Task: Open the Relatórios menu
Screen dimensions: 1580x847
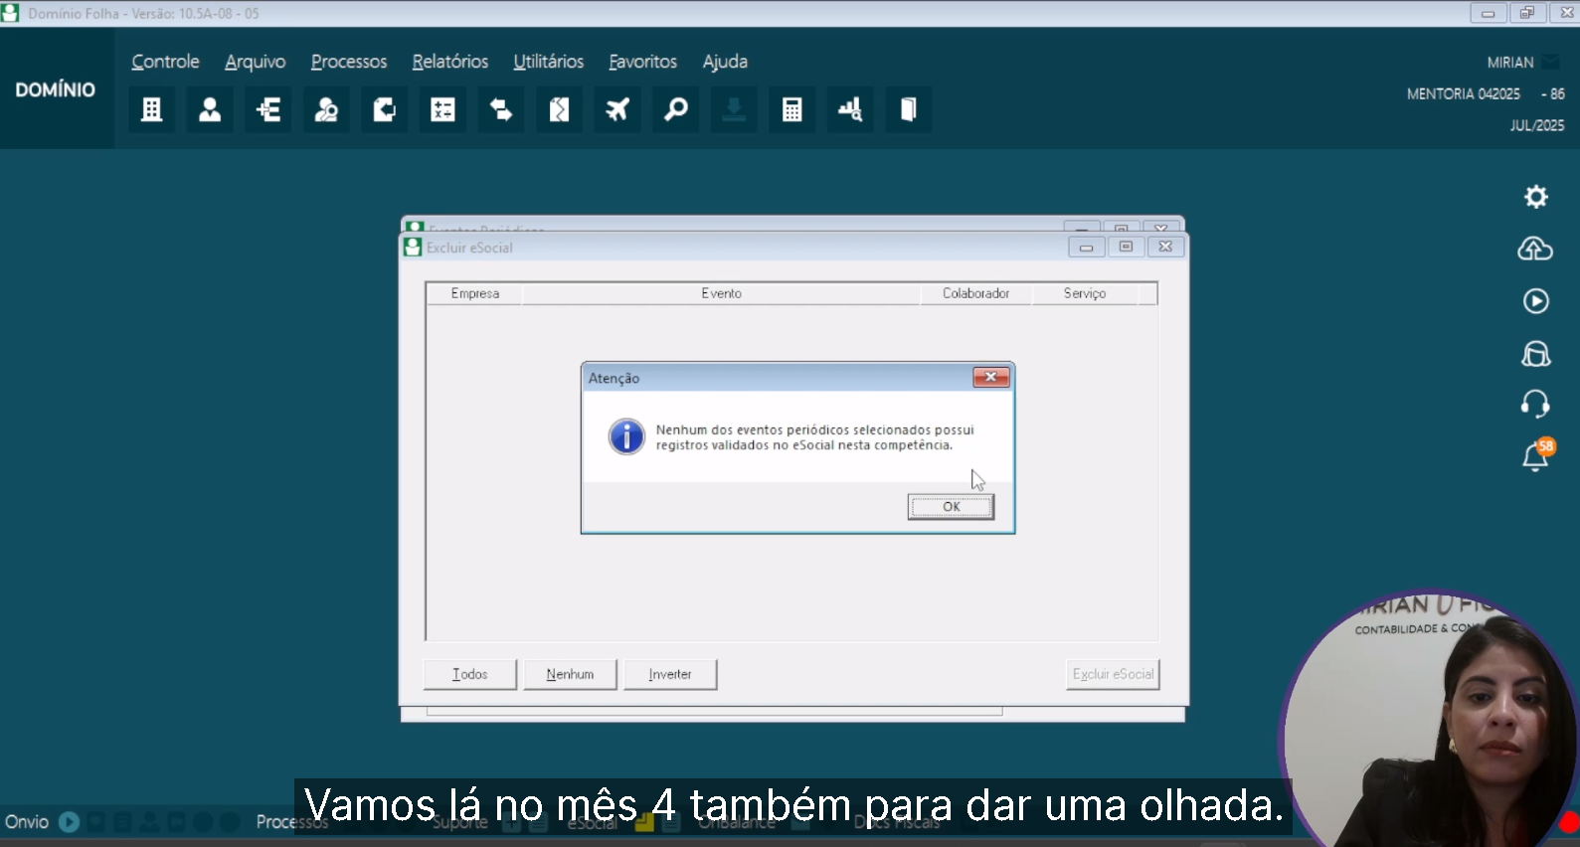Action: point(450,62)
